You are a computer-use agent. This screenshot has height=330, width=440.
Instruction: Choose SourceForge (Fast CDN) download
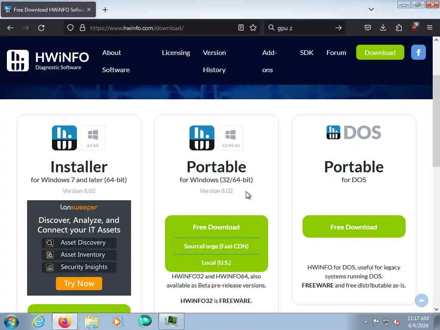217,246
